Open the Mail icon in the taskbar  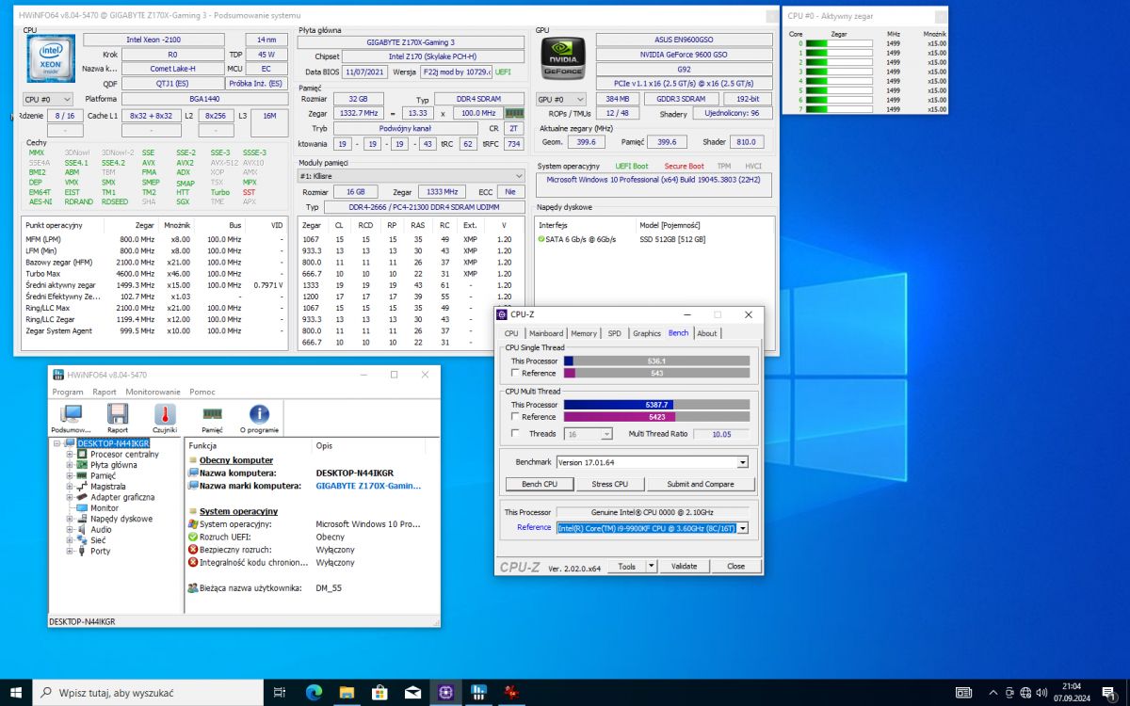(412, 692)
